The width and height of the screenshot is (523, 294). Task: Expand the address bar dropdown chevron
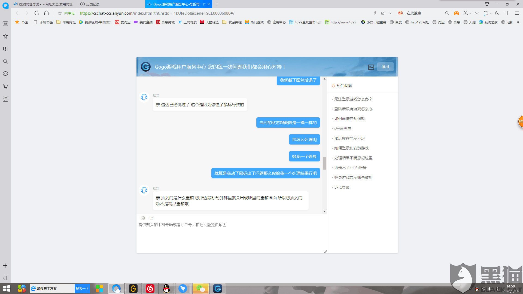tap(390, 13)
